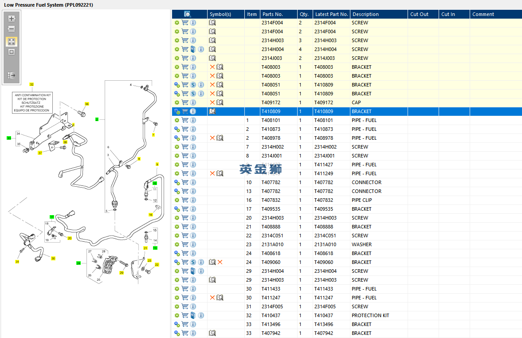This screenshot has width=522, height=338.
Task: Click the blue gears icon for T410873
Action: pos(177,129)
